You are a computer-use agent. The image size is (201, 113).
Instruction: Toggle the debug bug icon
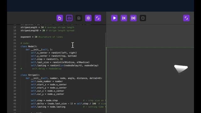tap(69, 18)
